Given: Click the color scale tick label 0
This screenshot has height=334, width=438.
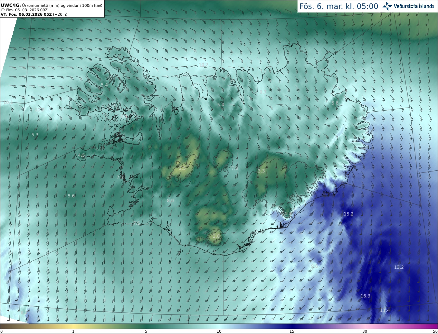Looking at the screenshot, I should coord(1,331).
